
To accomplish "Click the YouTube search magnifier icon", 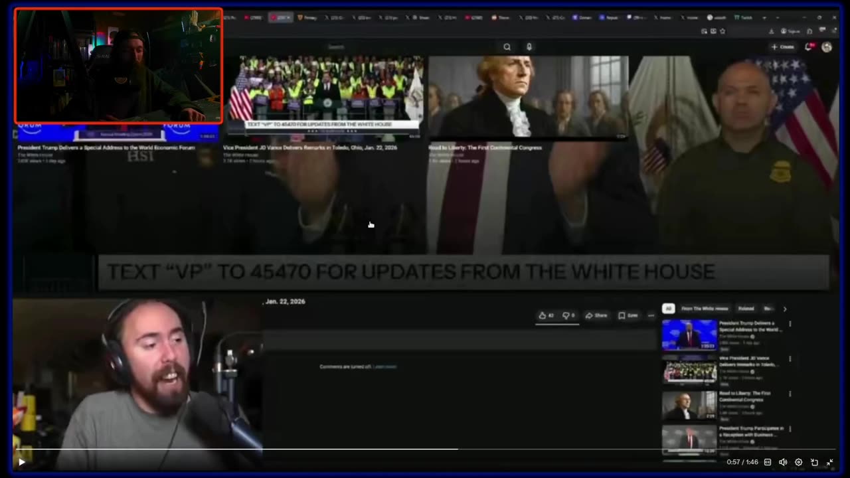I will point(507,47).
